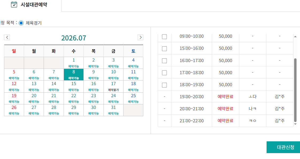The width and height of the screenshot is (300, 159).
Task: Select the 18:00~19:00 slot checkbox
Action: coord(164,85)
